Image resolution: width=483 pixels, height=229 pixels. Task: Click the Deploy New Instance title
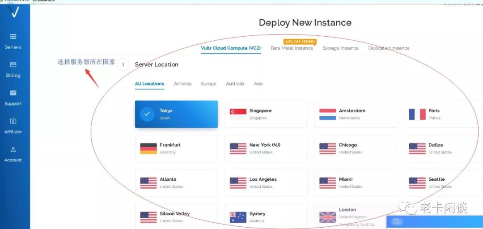pyautogui.click(x=305, y=22)
